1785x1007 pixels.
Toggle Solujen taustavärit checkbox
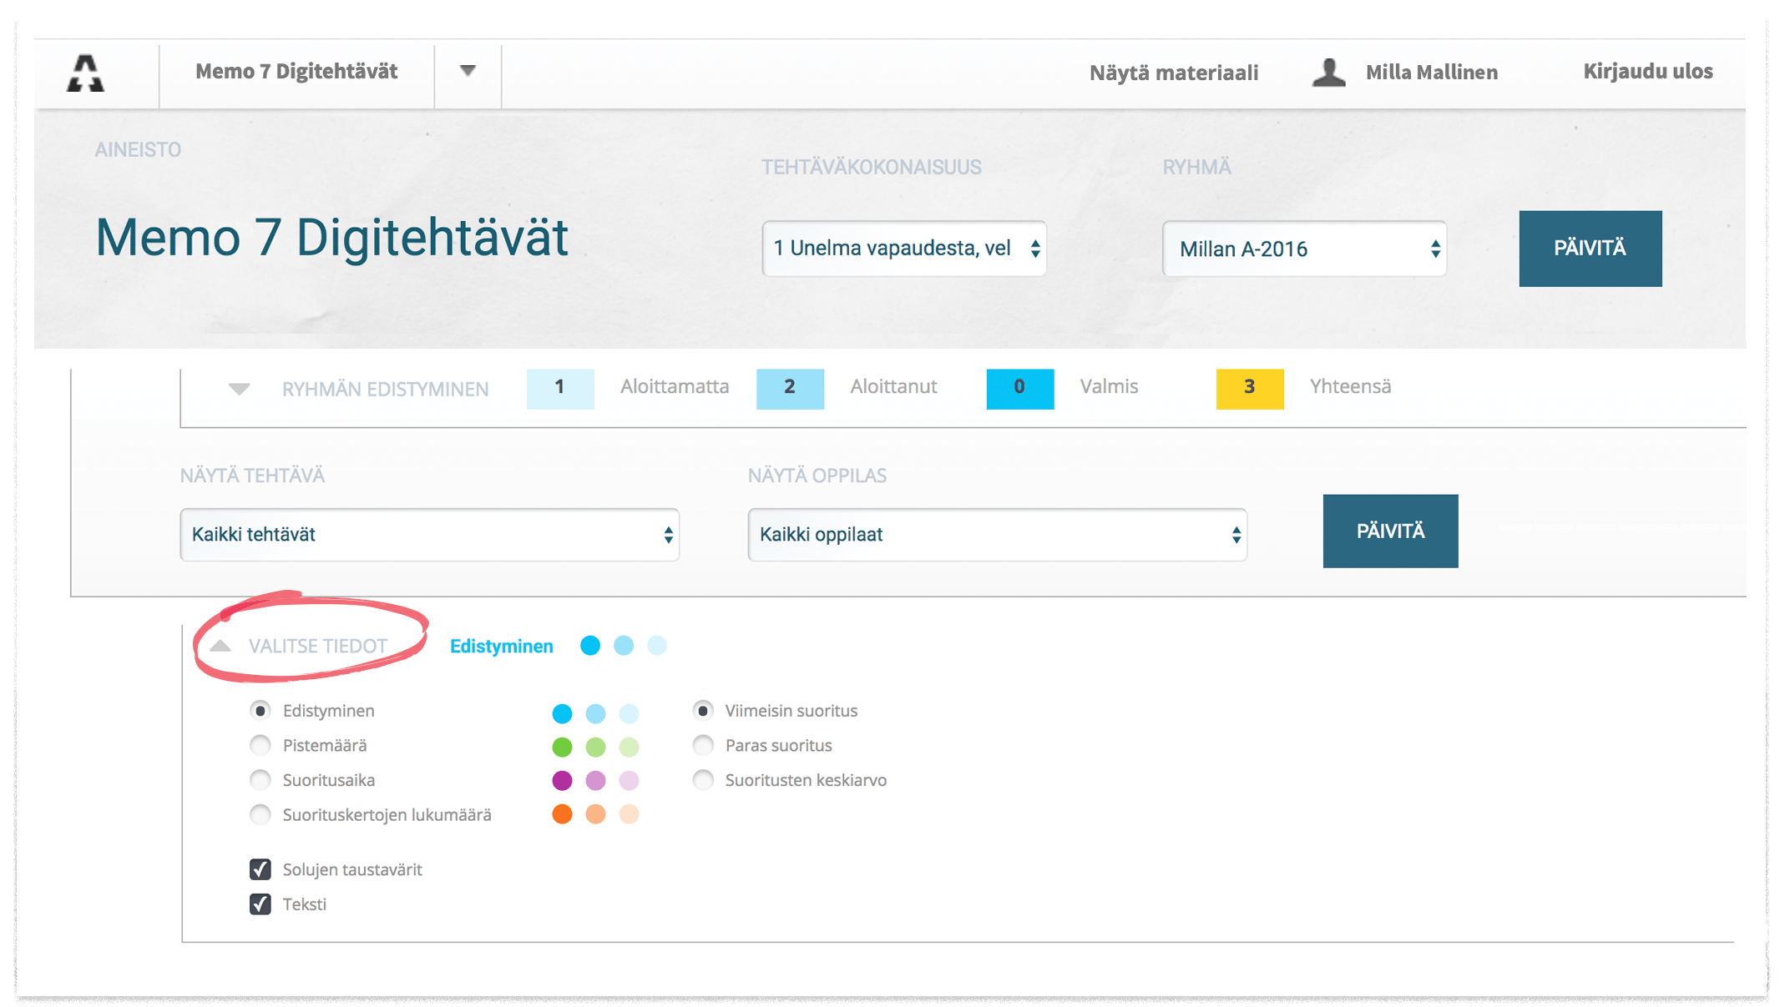point(260,869)
